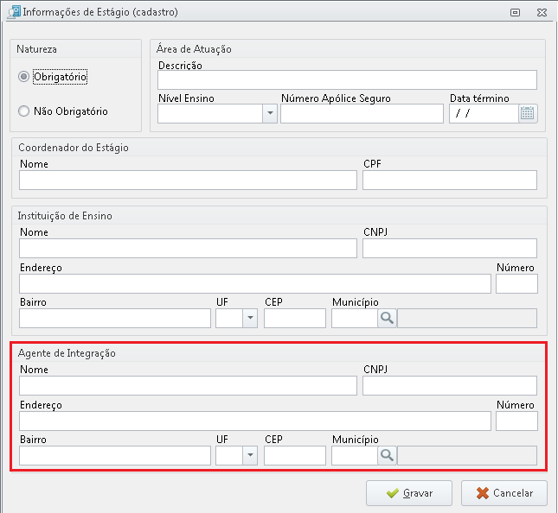Screen dimensions: 558x513
Task: Focus the Descrição input field
Action: [347, 79]
